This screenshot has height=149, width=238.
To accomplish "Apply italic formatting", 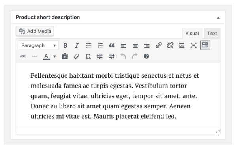I will pyautogui.click(x=77, y=45).
